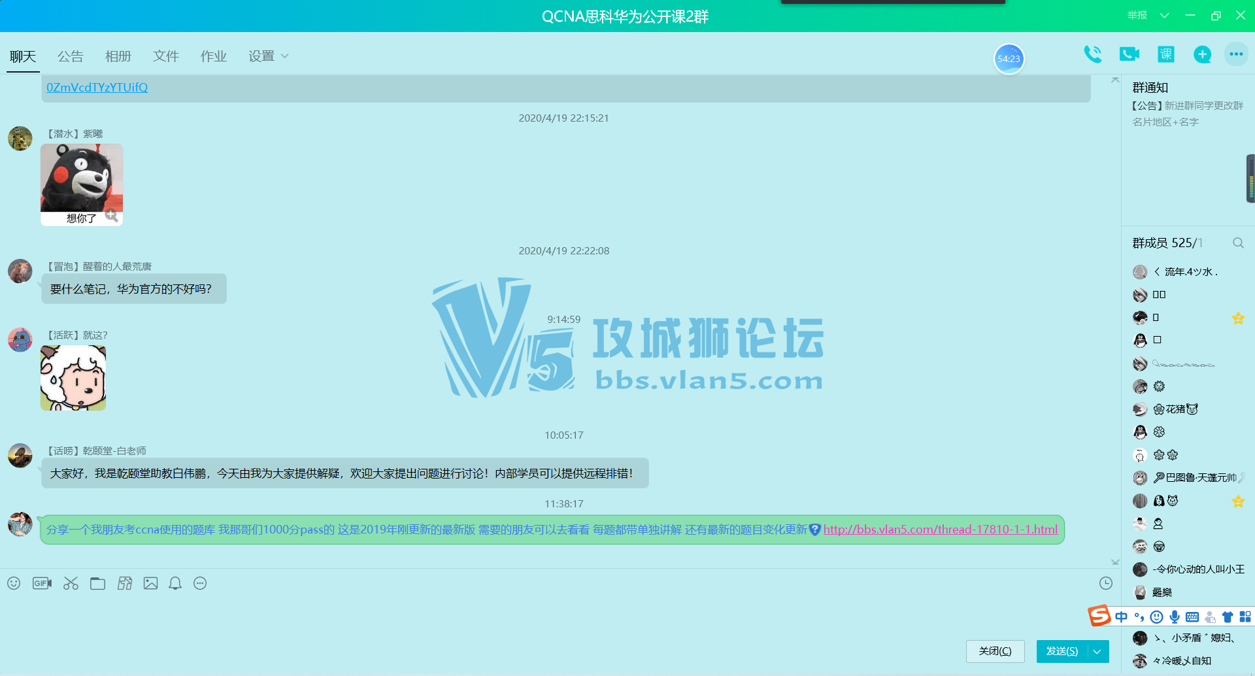Click the star beside the third member

(x=1238, y=318)
